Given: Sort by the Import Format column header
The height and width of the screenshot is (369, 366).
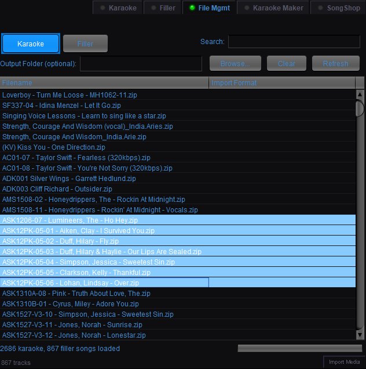Looking at the screenshot, I should [x=282, y=83].
